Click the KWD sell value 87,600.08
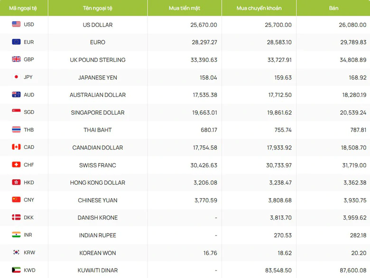The width and height of the screenshot is (370, 278). [x=353, y=270]
